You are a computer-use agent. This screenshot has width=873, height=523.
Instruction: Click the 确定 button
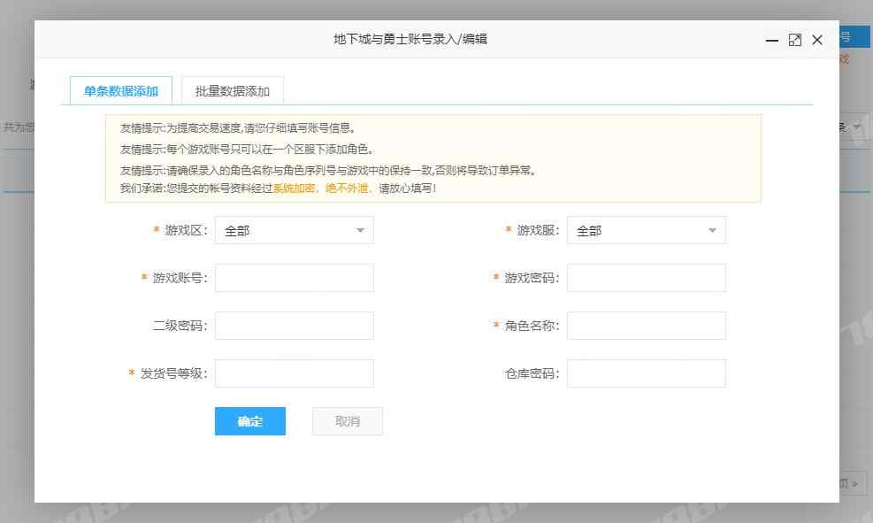(250, 421)
